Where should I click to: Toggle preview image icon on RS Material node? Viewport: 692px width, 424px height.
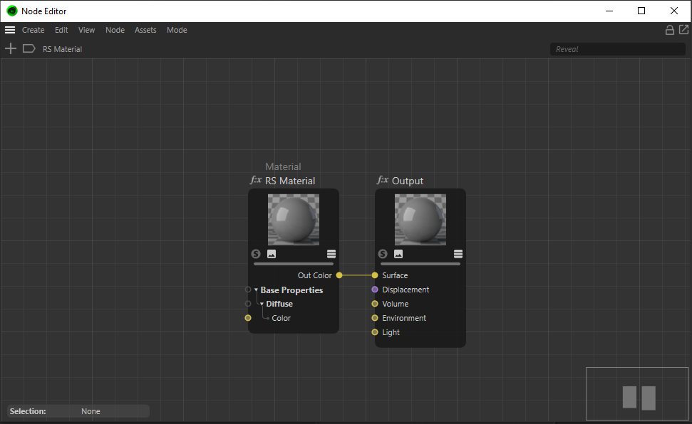click(x=272, y=254)
